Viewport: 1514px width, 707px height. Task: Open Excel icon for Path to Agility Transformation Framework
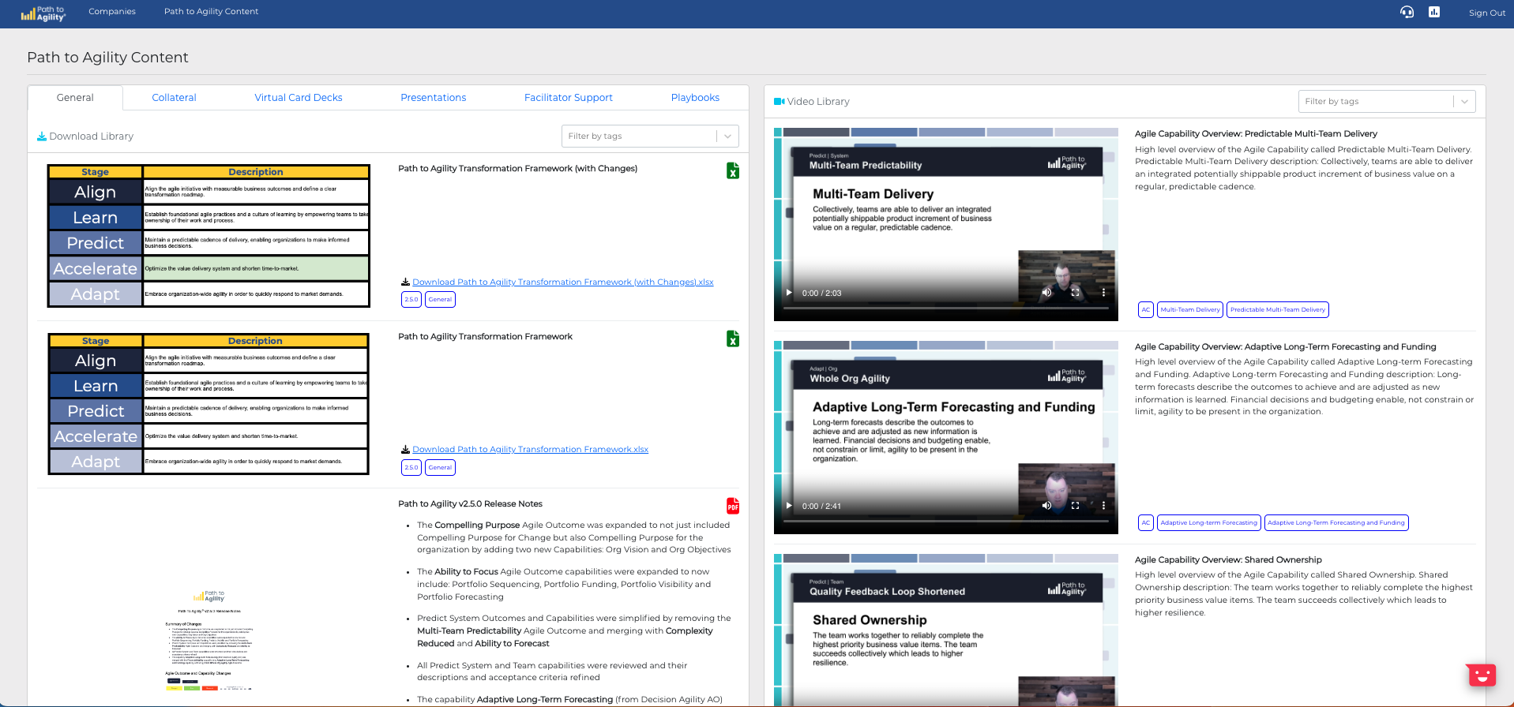tap(733, 339)
